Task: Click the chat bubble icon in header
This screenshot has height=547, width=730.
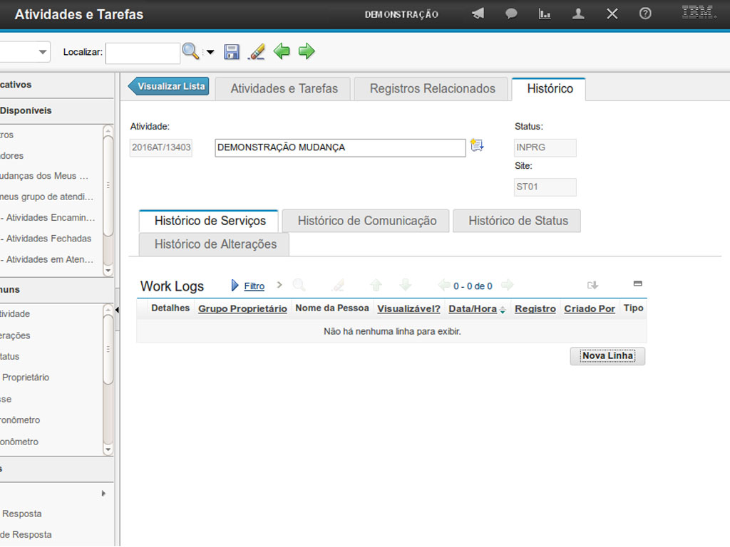Action: (511, 14)
